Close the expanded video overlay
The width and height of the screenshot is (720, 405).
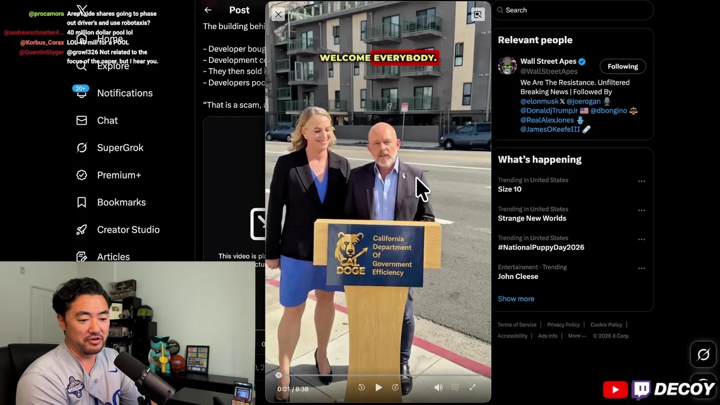(278, 15)
